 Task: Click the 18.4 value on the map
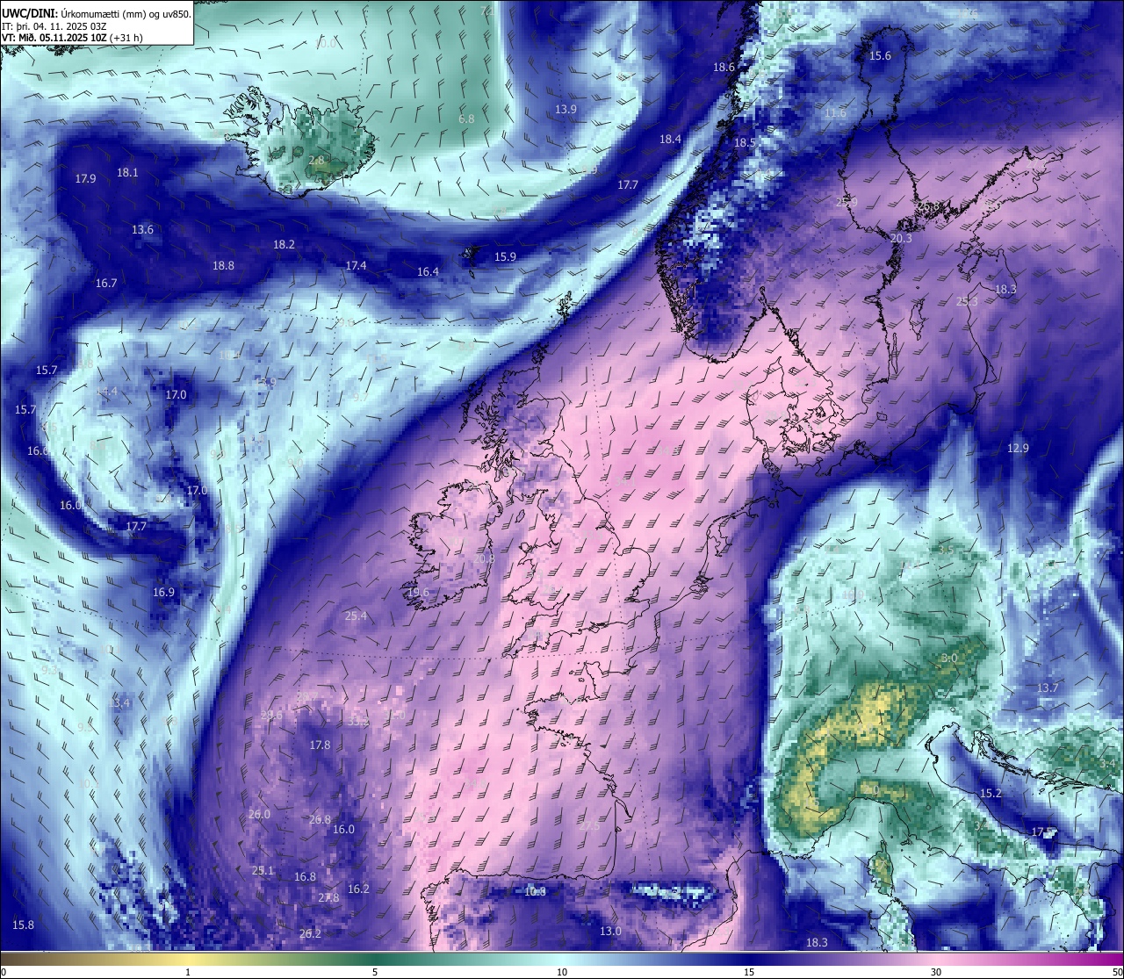pyautogui.click(x=670, y=140)
